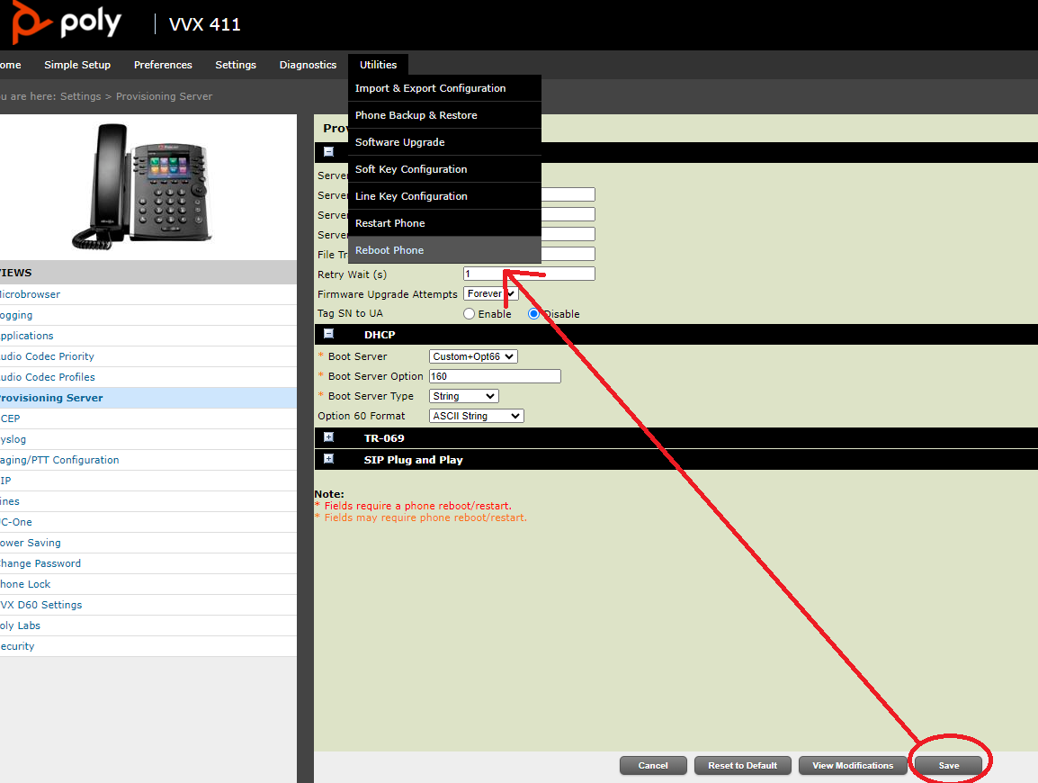
Task: Expand the TR-069 section
Action: point(328,437)
